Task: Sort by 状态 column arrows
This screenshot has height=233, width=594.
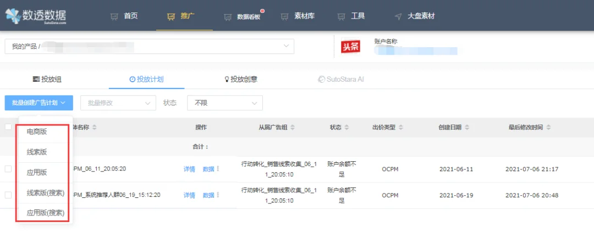Action: (346, 128)
